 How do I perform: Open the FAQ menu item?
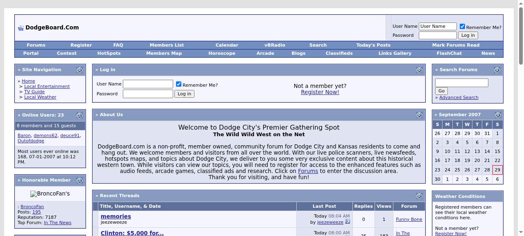pyautogui.click(x=118, y=45)
